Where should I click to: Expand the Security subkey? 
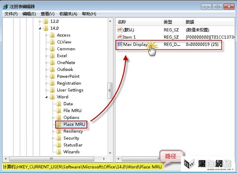pos(53,138)
